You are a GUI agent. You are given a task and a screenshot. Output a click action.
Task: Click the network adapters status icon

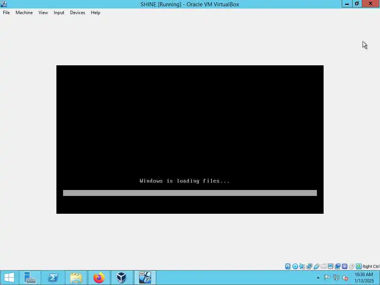309,266
